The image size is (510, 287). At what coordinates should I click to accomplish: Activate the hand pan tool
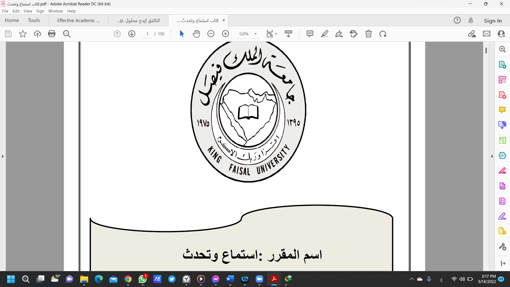click(x=196, y=34)
